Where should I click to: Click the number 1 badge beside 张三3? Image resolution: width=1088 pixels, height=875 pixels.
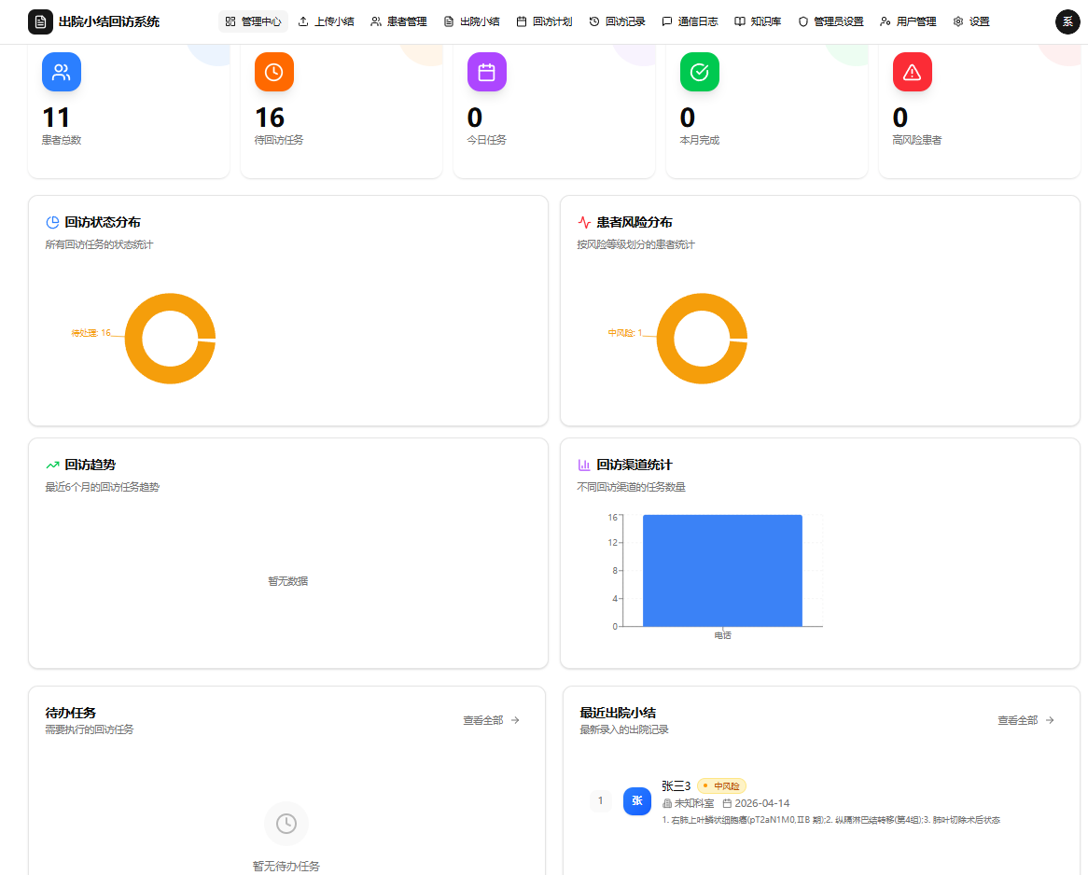point(601,800)
